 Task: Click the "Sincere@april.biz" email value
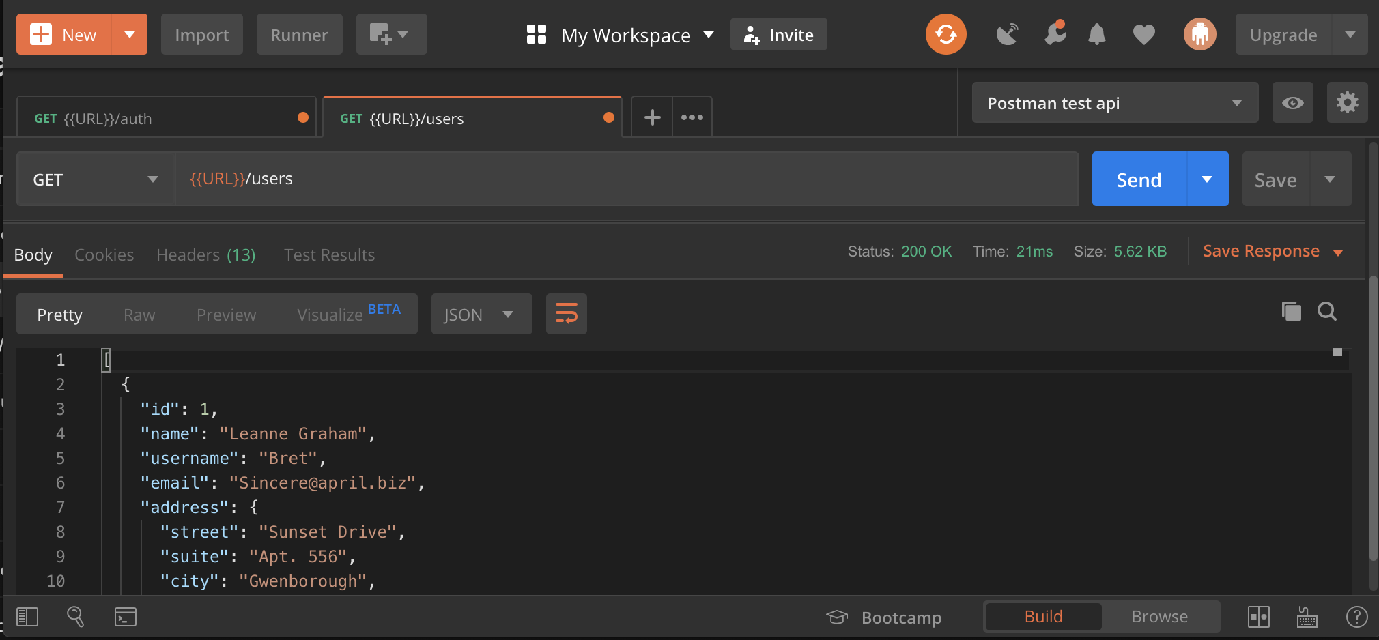click(x=323, y=483)
